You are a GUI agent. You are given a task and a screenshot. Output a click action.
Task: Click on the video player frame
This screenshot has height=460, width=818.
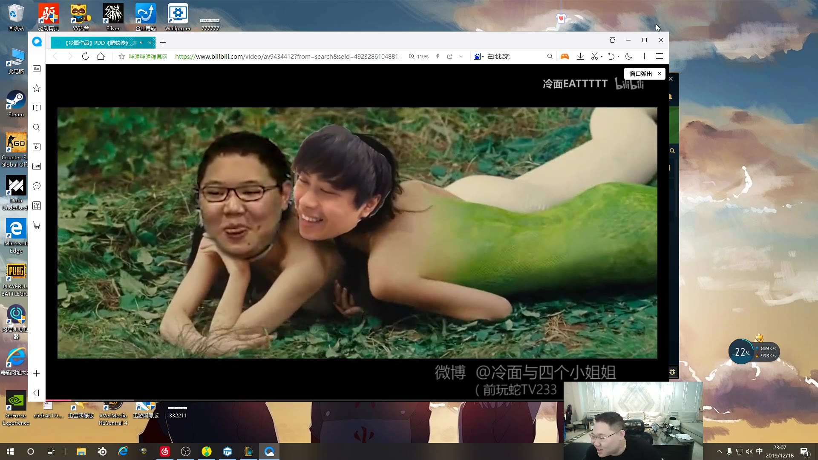pos(357,233)
